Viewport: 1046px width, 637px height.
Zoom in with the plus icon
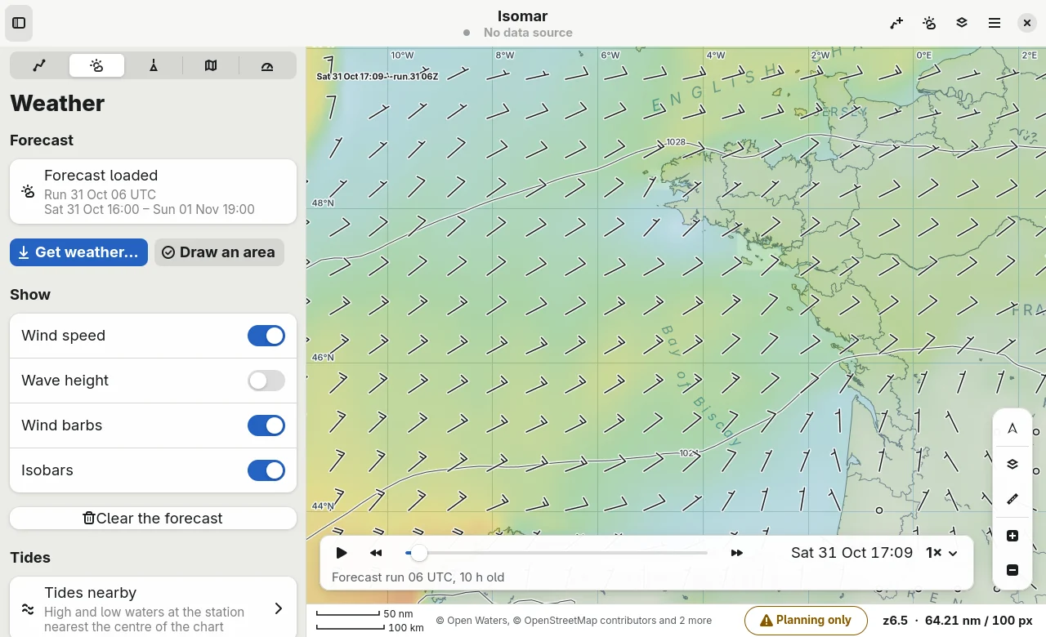pyautogui.click(x=1012, y=536)
